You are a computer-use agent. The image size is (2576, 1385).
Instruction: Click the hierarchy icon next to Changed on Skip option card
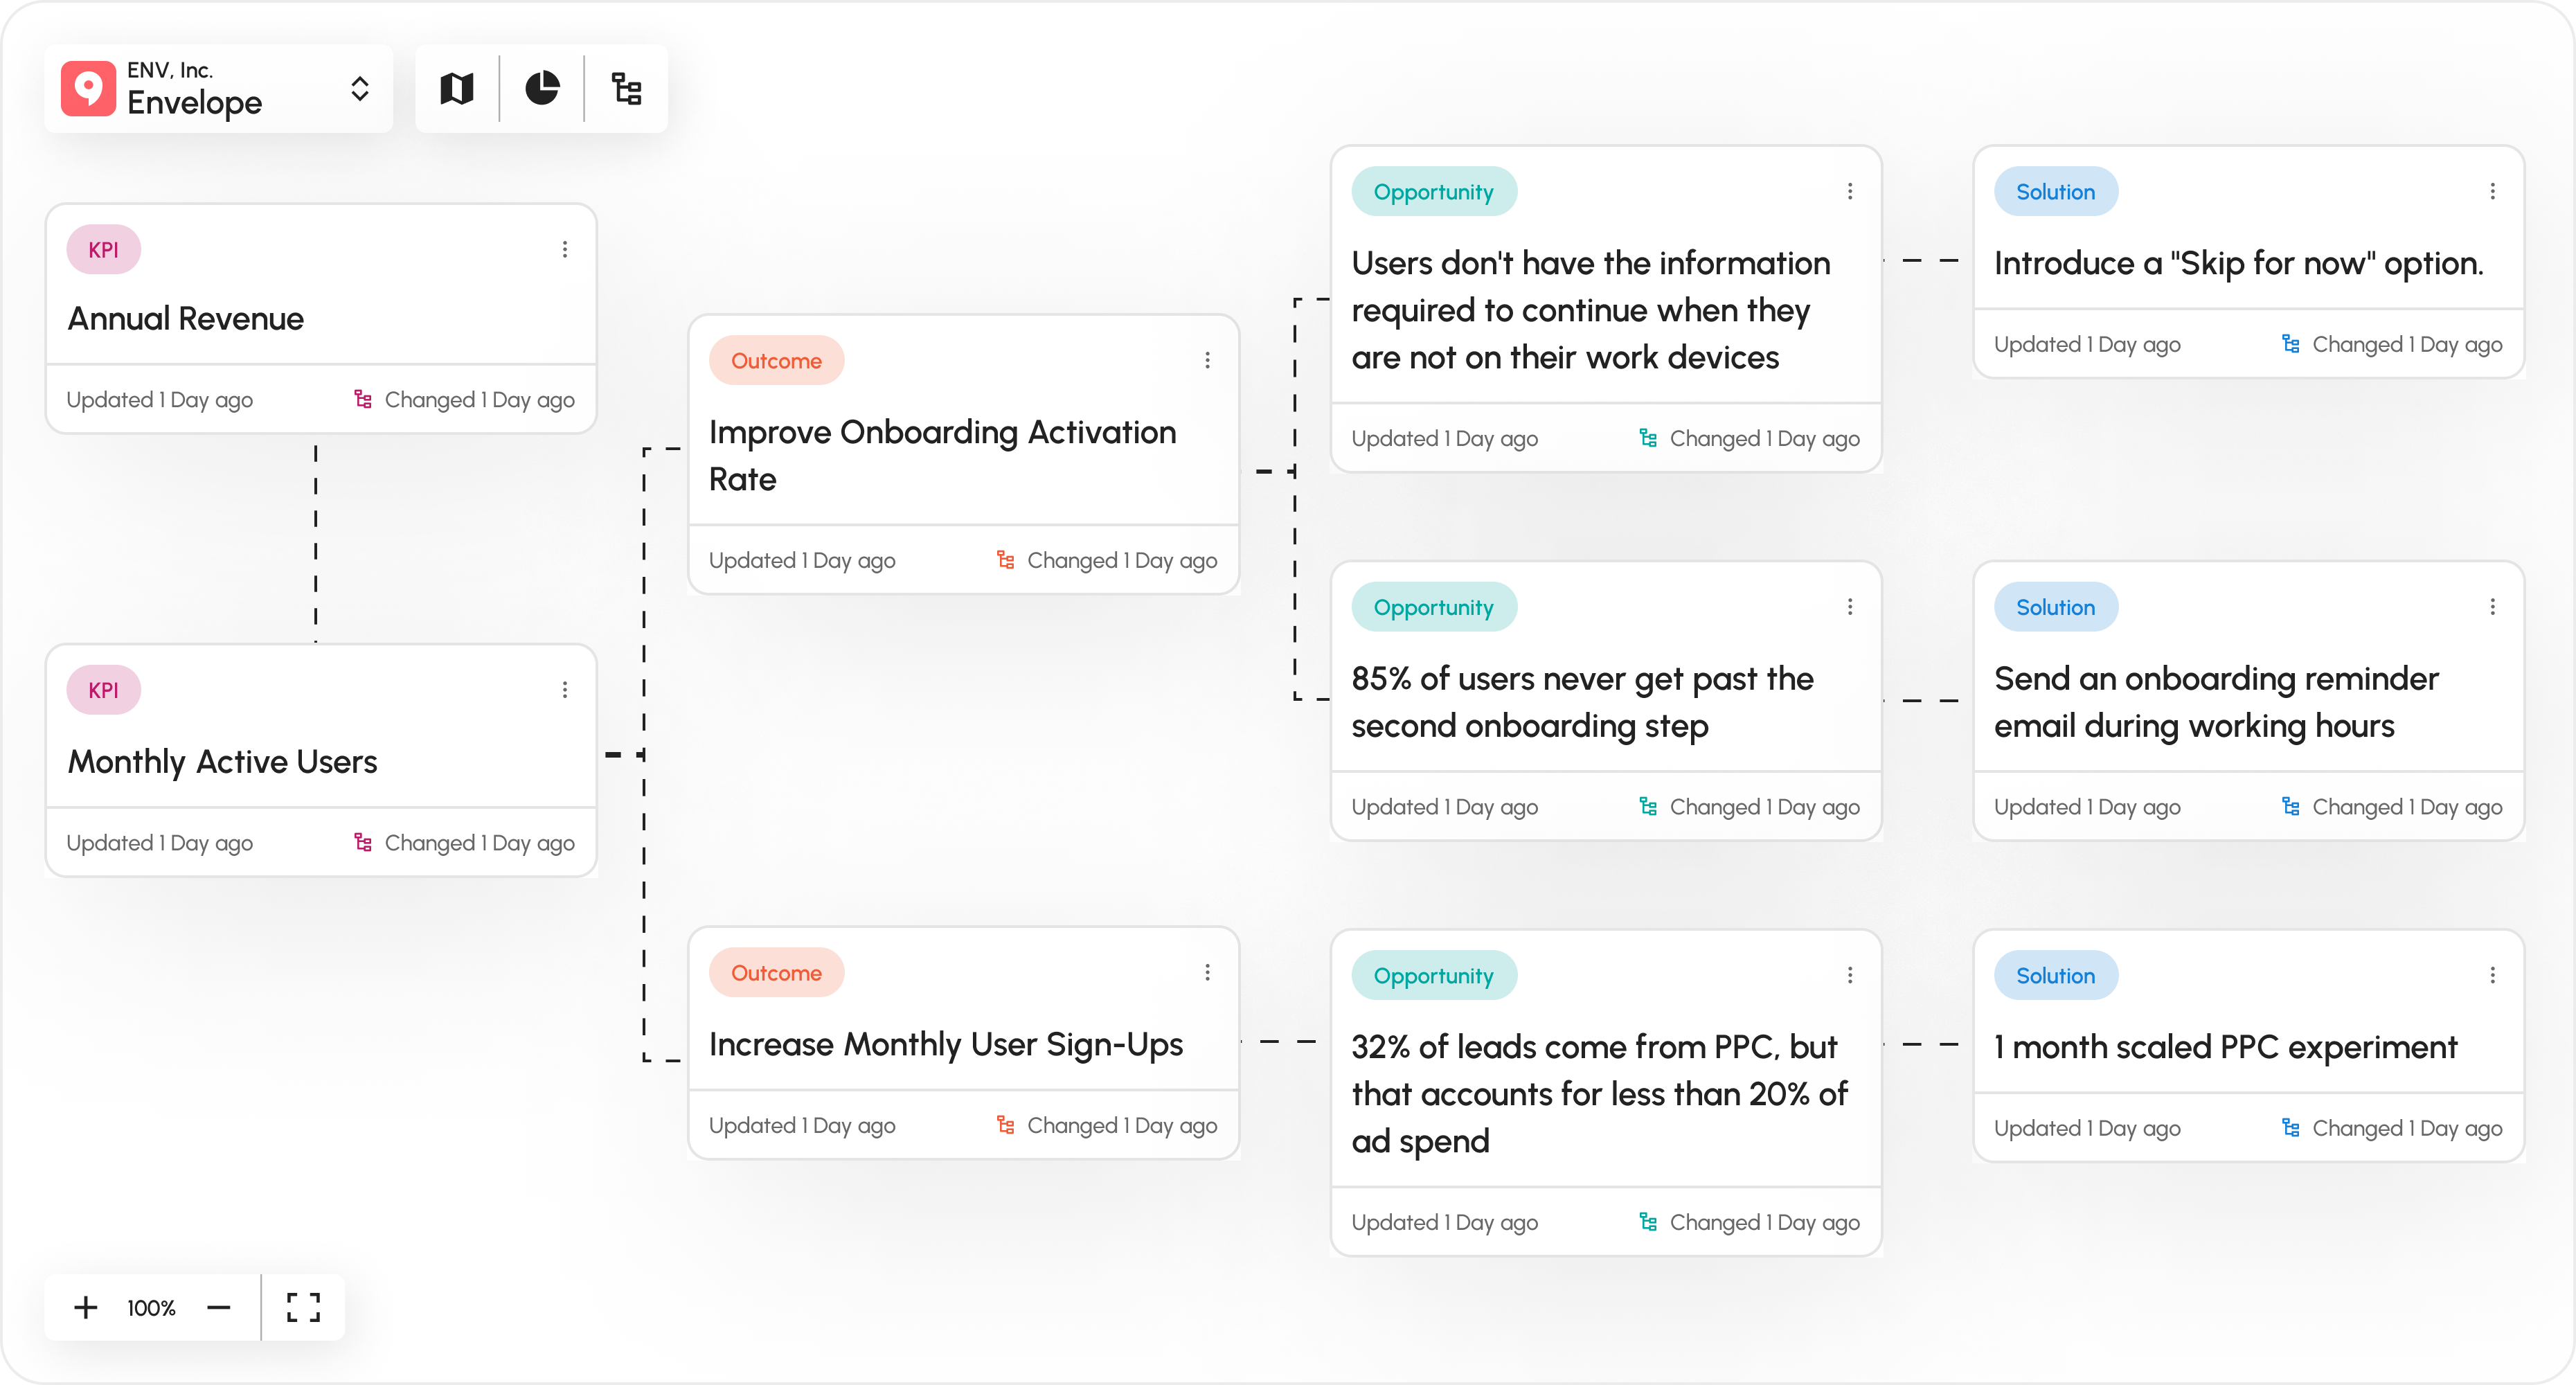click(x=2291, y=343)
